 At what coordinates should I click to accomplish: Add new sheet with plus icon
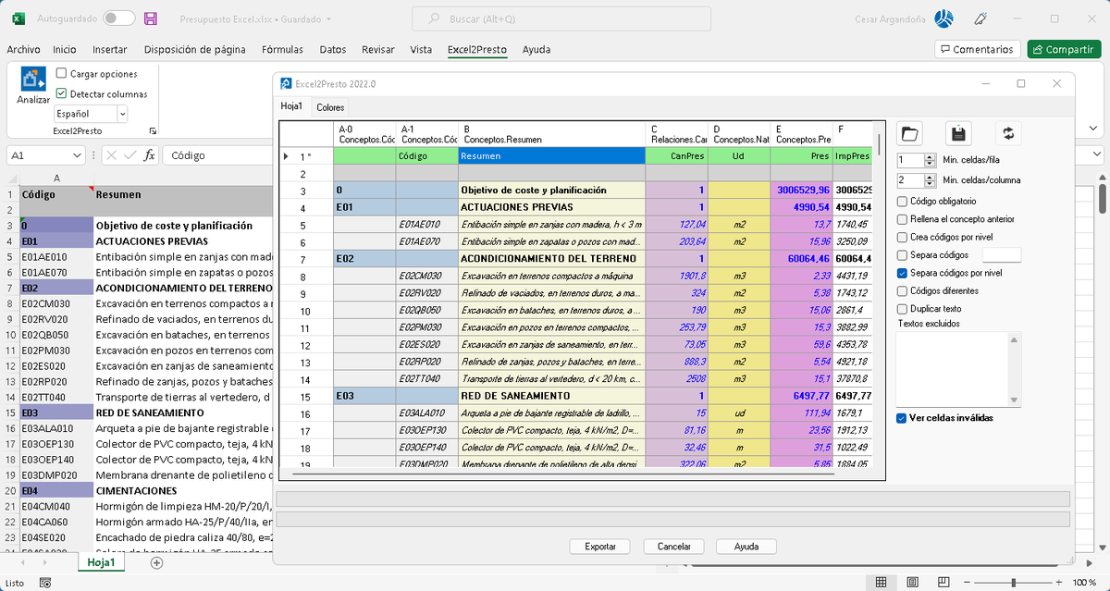tap(156, 562)
